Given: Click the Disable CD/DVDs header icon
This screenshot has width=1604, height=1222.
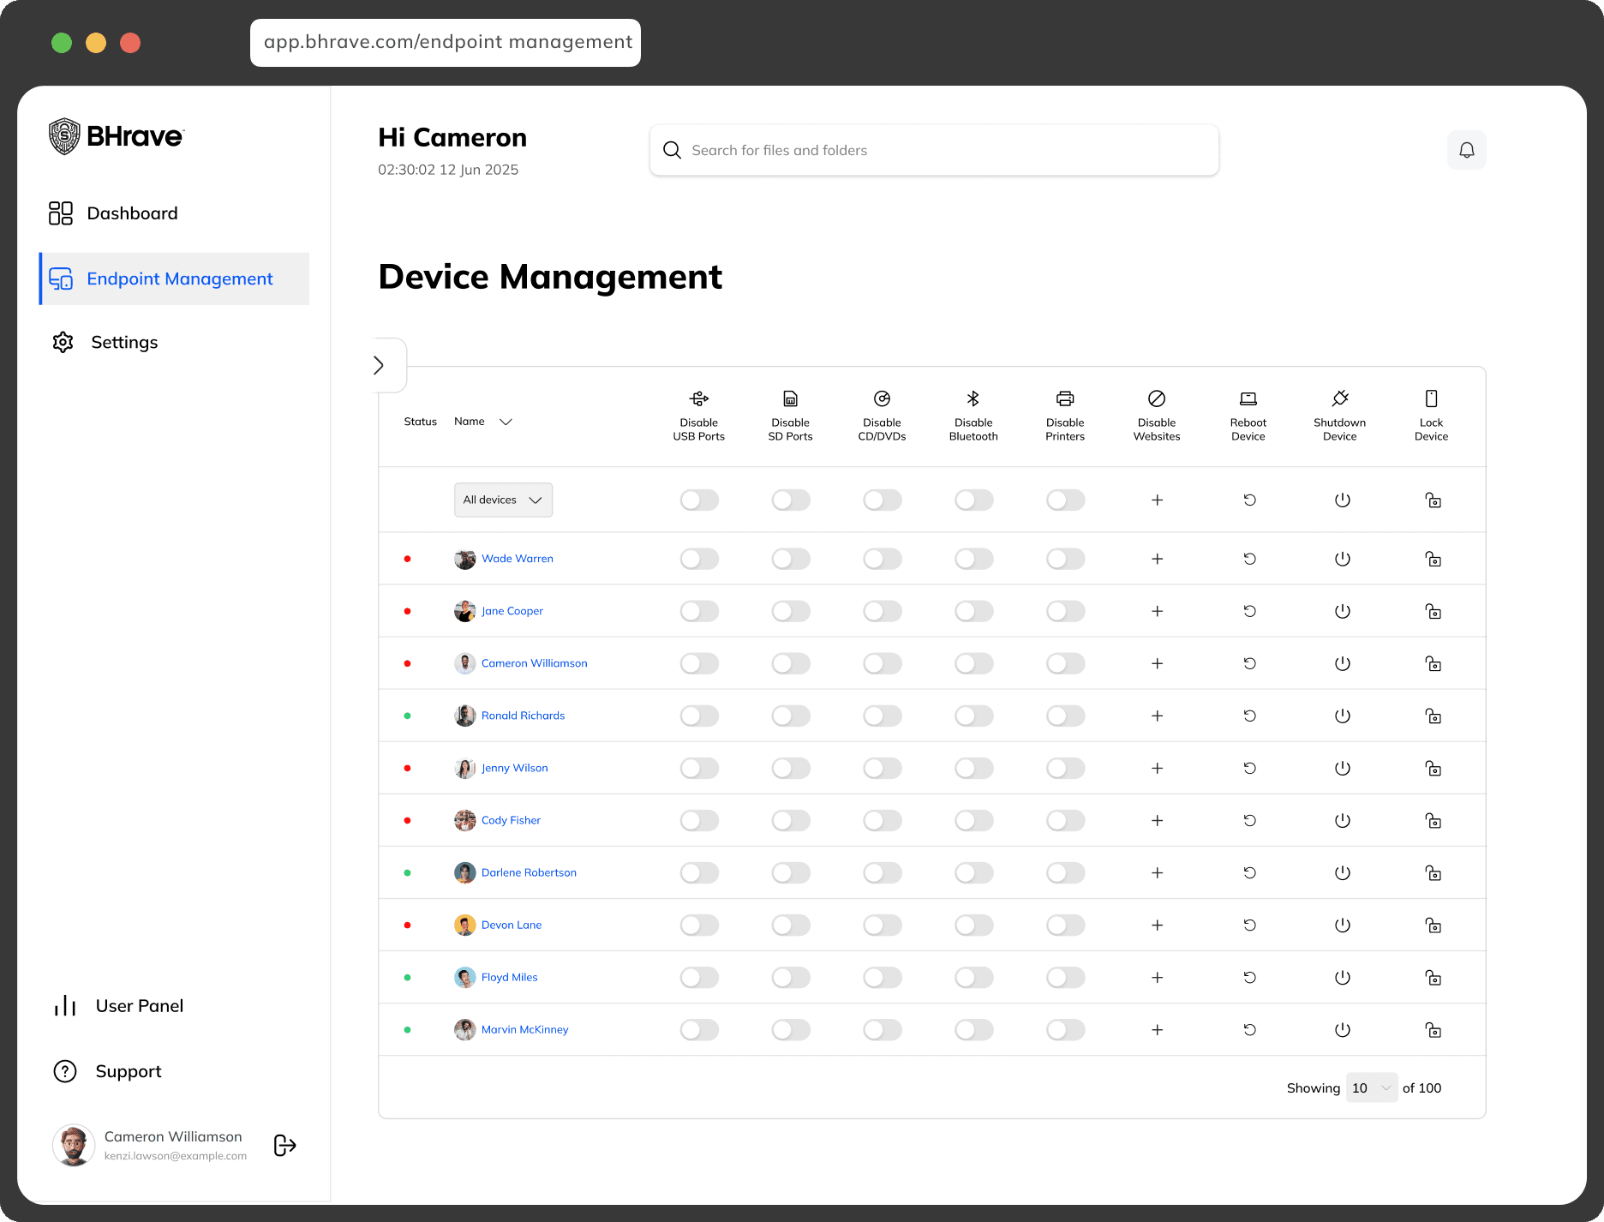Looking at the screenshot, I should [882, 398].
